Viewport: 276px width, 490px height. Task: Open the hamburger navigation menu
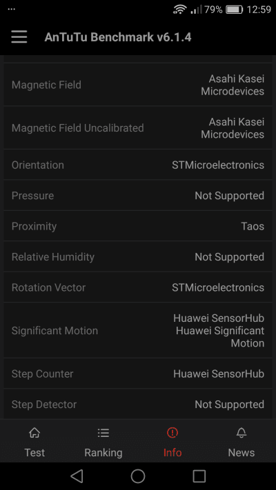[19, 37]
